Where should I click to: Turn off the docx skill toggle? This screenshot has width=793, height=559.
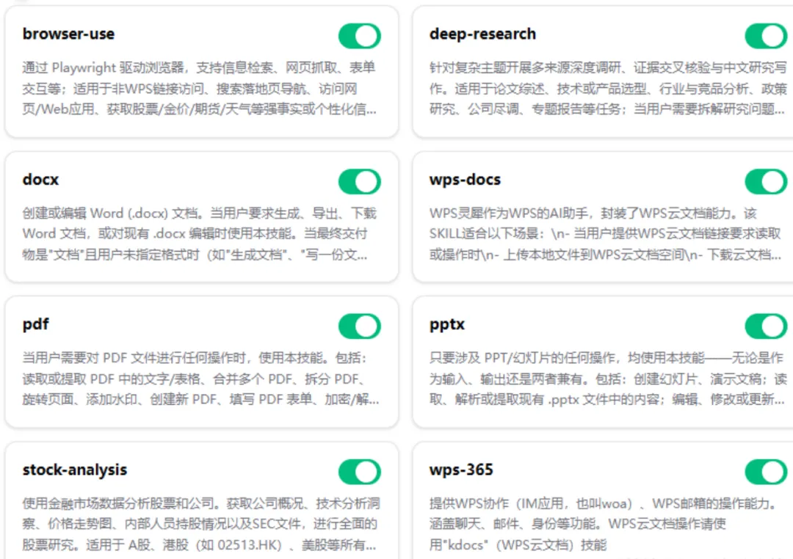360,181
